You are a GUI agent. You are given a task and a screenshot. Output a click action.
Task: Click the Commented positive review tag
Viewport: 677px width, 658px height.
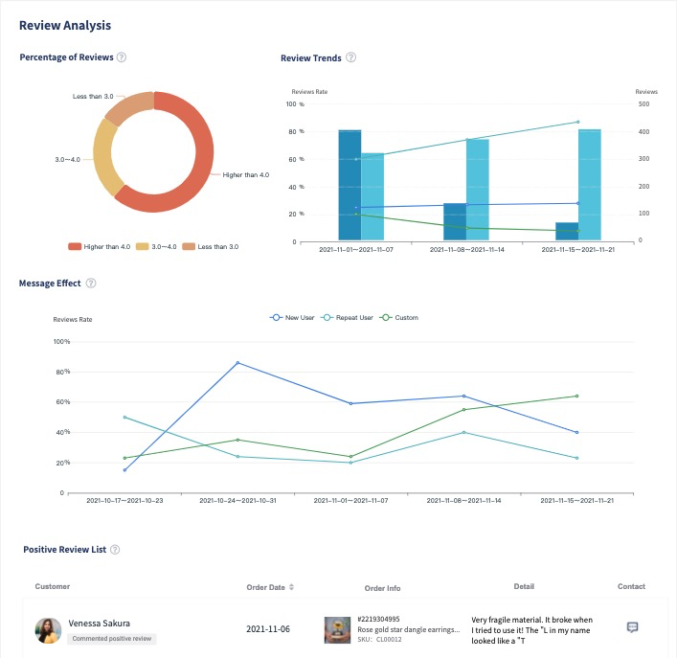112,639
